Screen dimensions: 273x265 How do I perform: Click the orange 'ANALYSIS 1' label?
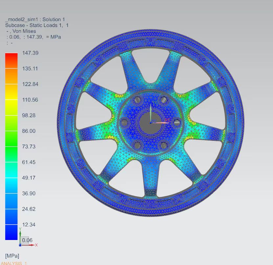14,263
